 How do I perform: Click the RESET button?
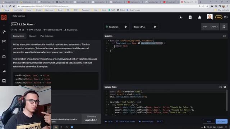coord(160,121)
